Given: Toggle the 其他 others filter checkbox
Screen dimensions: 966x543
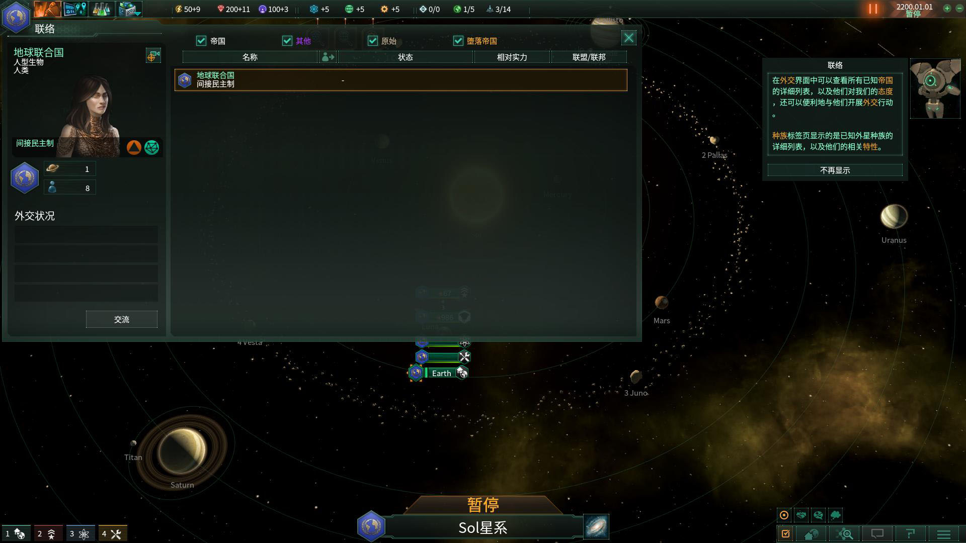Looking at the screenshot, I should [x=287, y=40].
